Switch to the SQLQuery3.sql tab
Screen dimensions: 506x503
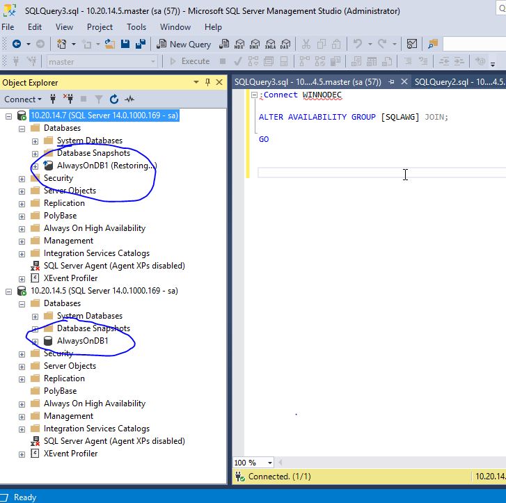point(308,82)
